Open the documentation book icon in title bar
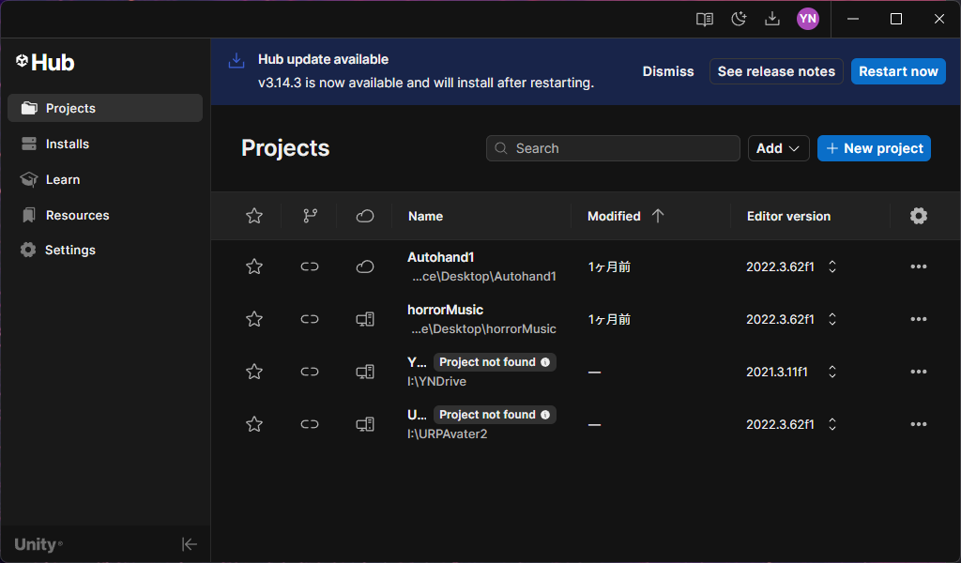The width and height of the screenshot is (961, 563). [x=705, y=19]
